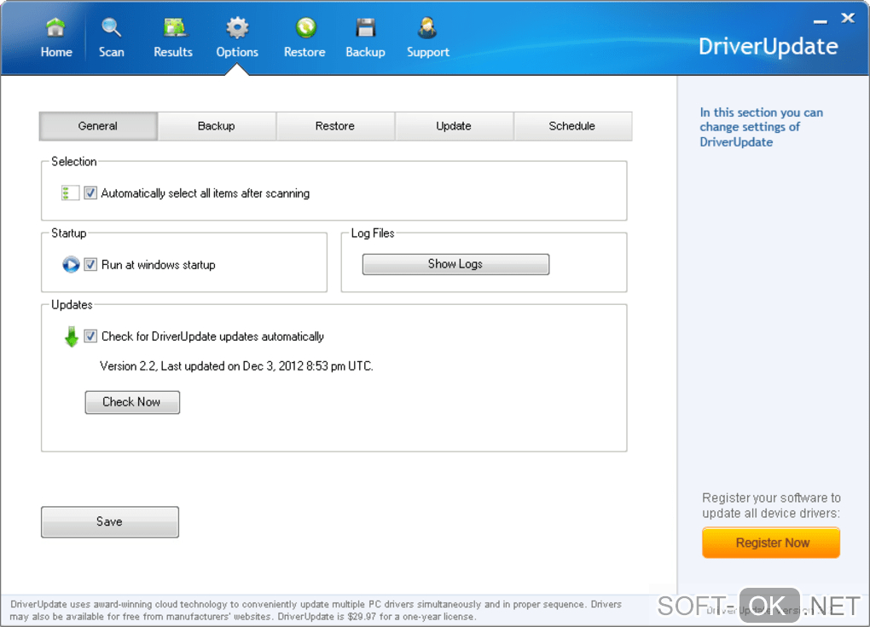Click the version 2.2 last updated text

coord(236,365)
